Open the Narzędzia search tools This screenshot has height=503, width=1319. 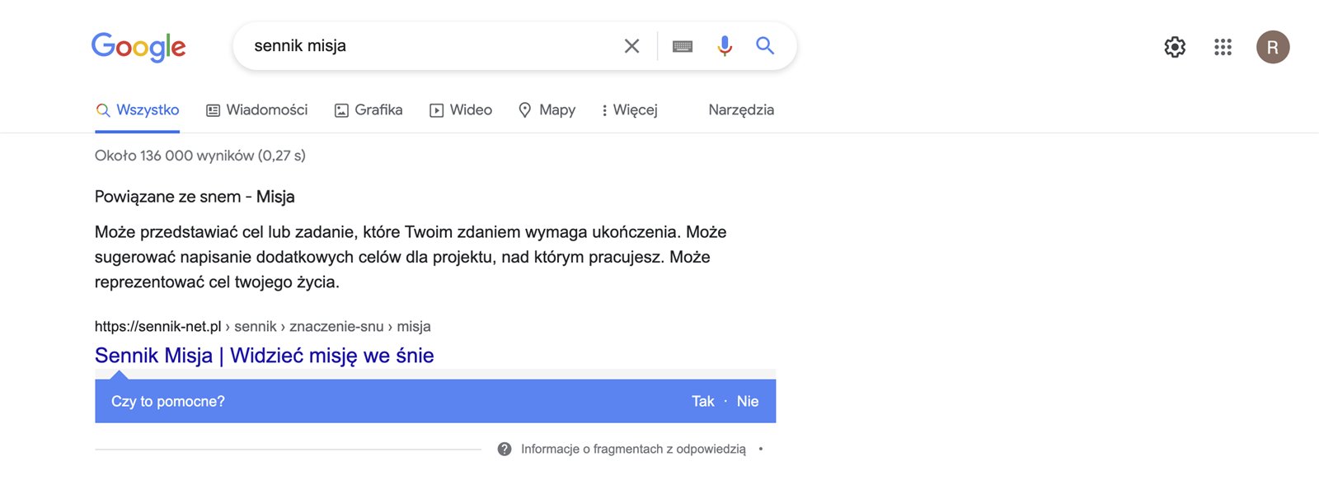click(741, 110)
